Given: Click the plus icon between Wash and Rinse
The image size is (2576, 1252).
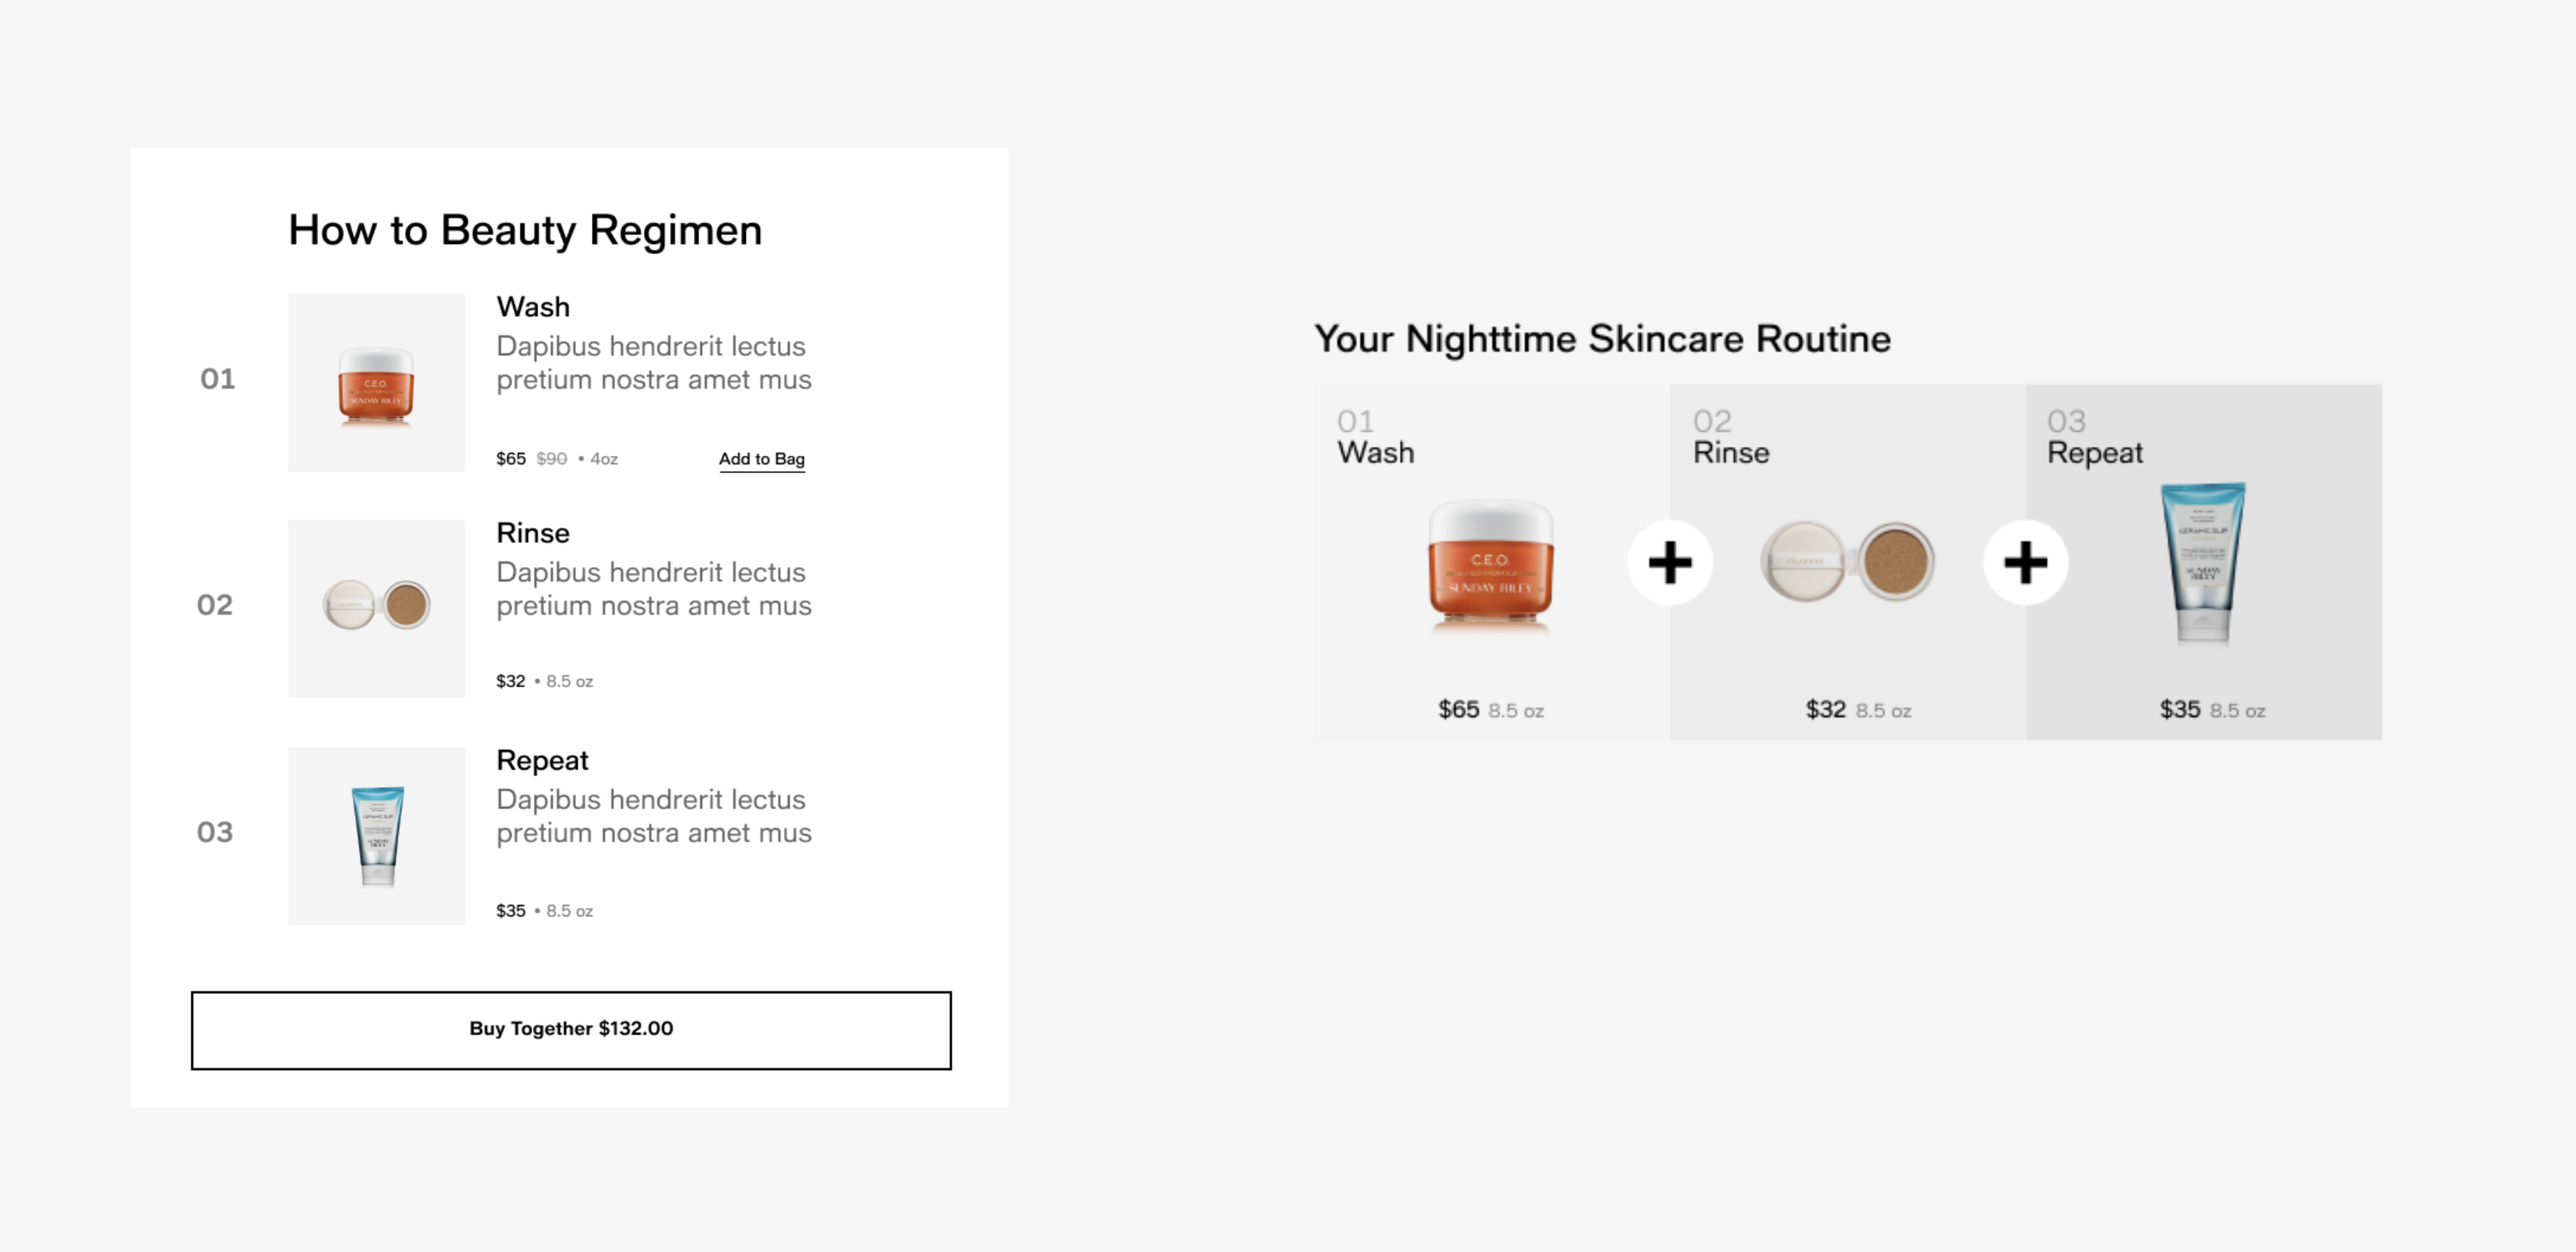Looking at the screenshot, I should pyautogui.click(x=1670, y=562).
